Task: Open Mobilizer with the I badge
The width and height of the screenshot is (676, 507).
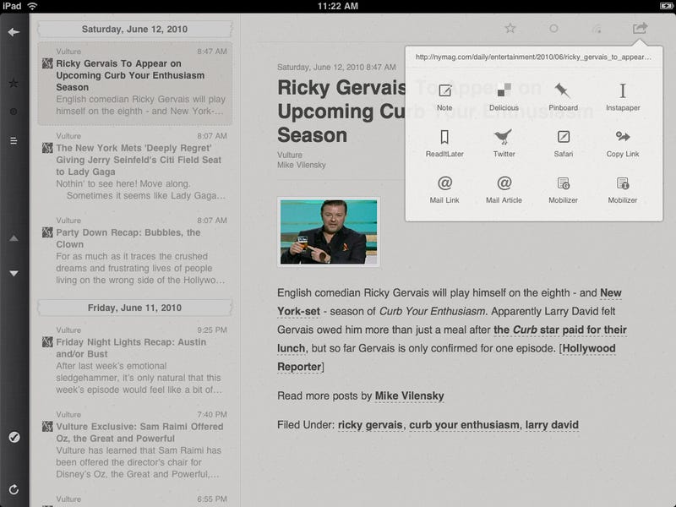Action: [623, 190]
